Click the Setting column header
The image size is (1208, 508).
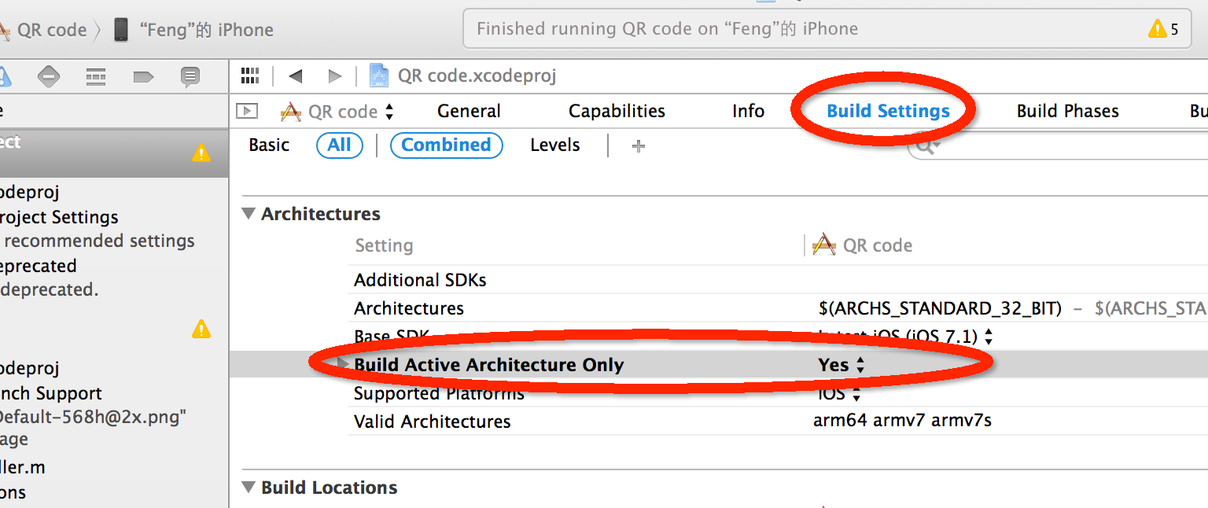pyautogui.click(x=384, y=246)
